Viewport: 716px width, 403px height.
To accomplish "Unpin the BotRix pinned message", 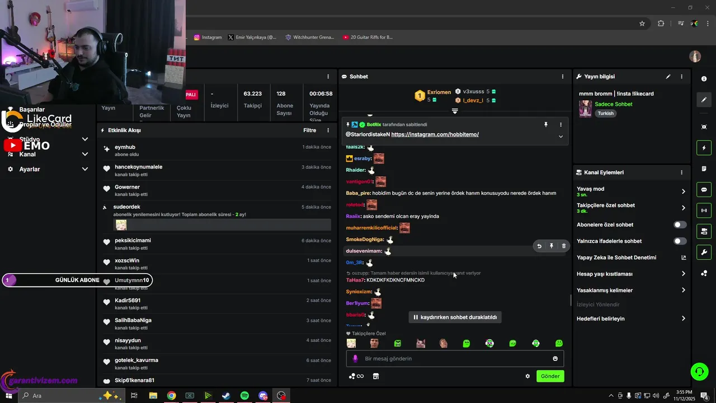I will [546, 124].
